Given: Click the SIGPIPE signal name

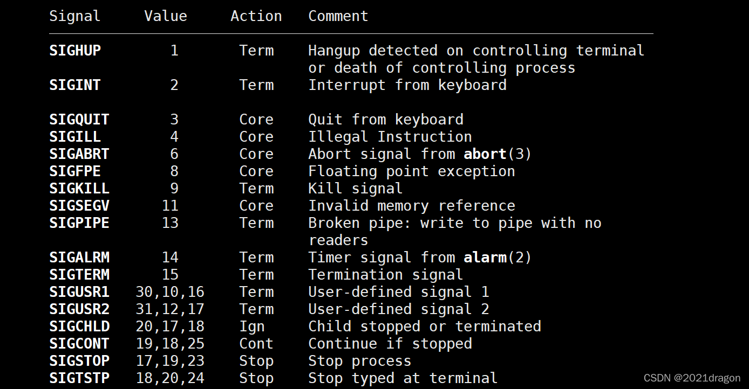Looking at the screenshot, I should click(x=79, y=223).
